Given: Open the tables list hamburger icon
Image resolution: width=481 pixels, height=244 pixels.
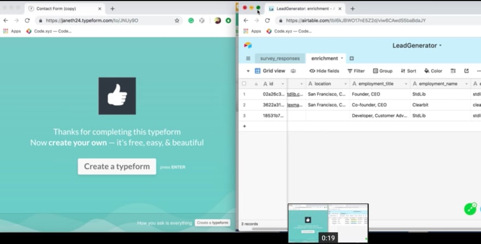Looking at the screenshot, I should coord(248,58).
